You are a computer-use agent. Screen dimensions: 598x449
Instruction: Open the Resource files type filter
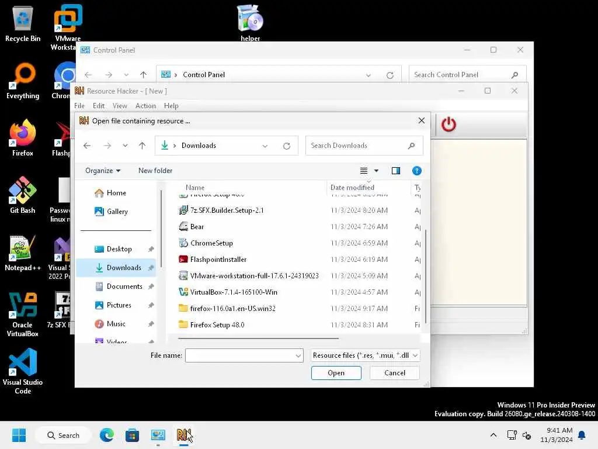point(366,355)
